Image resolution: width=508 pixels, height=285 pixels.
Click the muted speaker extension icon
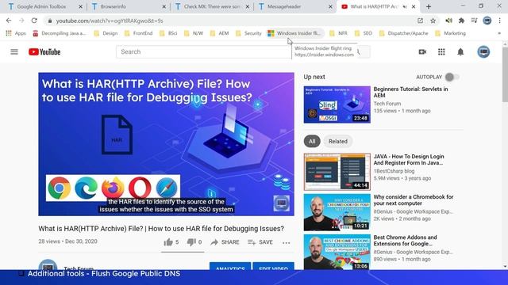448,21
